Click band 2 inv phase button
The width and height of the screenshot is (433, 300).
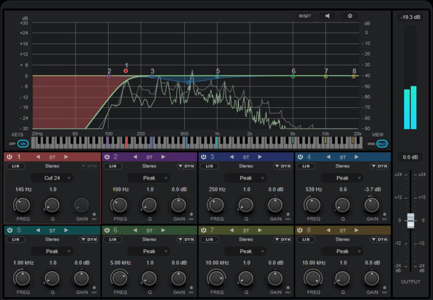click(191, 215)
